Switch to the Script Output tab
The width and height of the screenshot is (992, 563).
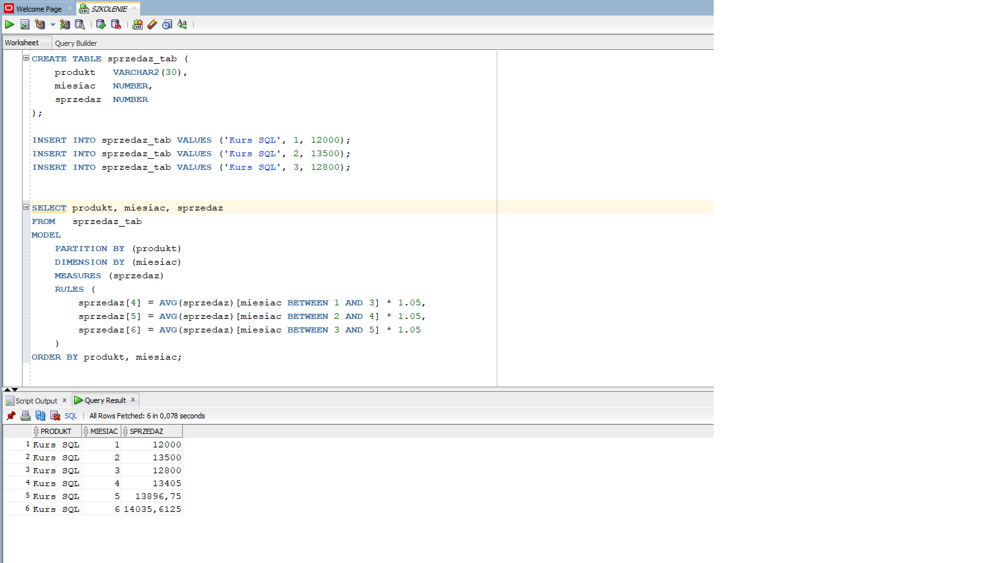pos(36,401)
